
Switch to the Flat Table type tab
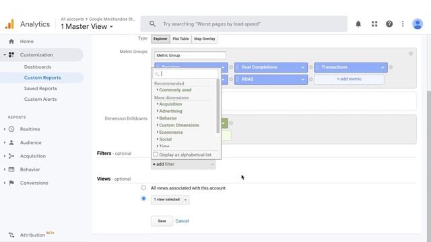tap(180, 39)
